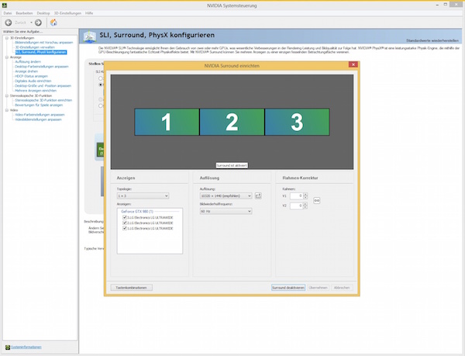Increase the V1 frame value
465x356 pixels.
point(305,195)
